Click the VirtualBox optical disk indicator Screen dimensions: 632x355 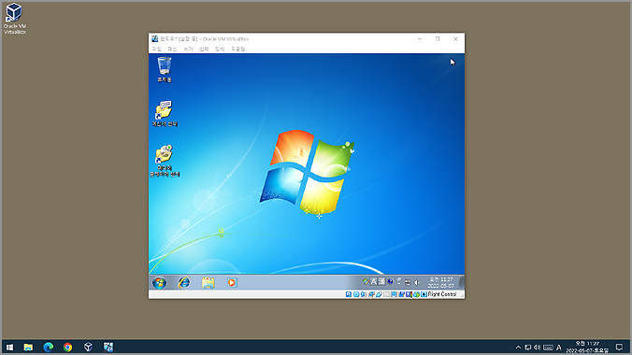(356, 294)
